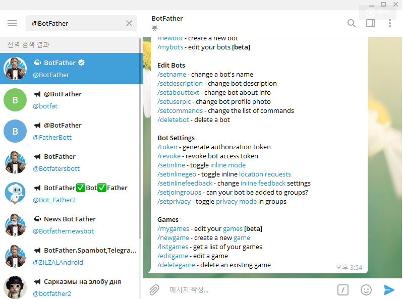403x299 pixels.
Task: Maximize the Telegram window
Action: point(383,4)
